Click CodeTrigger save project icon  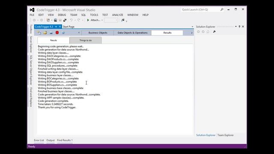click(51, 33)
